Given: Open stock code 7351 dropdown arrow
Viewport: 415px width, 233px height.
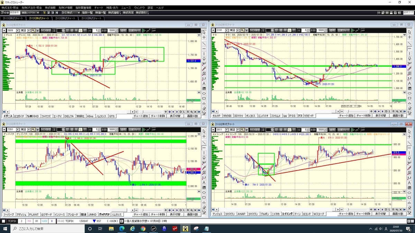Looking at the screenshot, I should point(18,129).
